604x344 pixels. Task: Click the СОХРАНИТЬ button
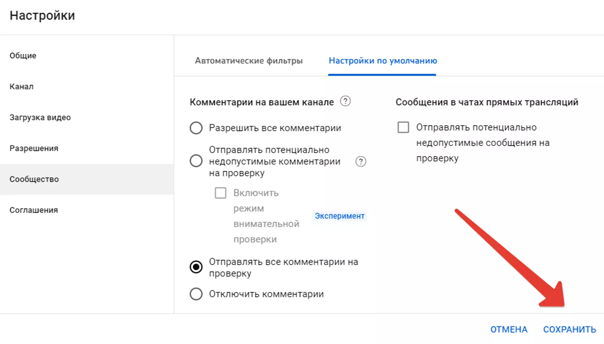point(570,330)
